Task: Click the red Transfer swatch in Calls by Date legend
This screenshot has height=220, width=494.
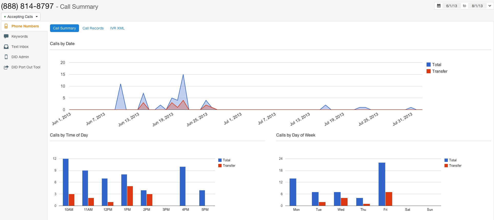Action: 429,71
